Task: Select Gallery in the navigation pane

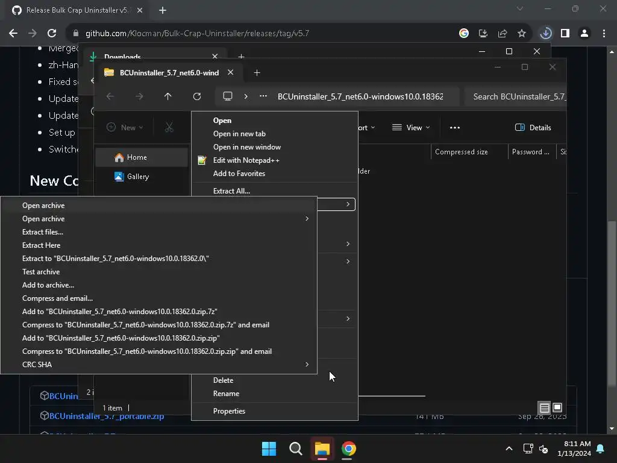Action: click(142, 177)
